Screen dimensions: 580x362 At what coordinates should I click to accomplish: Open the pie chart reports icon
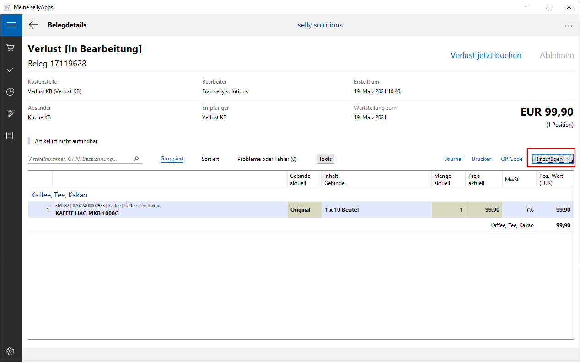[11, 92]
